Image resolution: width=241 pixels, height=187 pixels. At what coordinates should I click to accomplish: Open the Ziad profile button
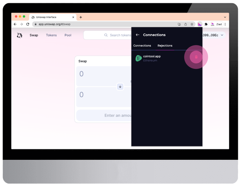point(217,24)
